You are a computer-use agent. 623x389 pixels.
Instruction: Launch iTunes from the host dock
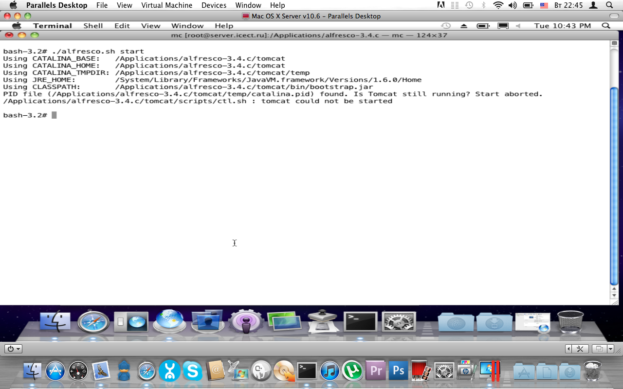tap(330, 371)
